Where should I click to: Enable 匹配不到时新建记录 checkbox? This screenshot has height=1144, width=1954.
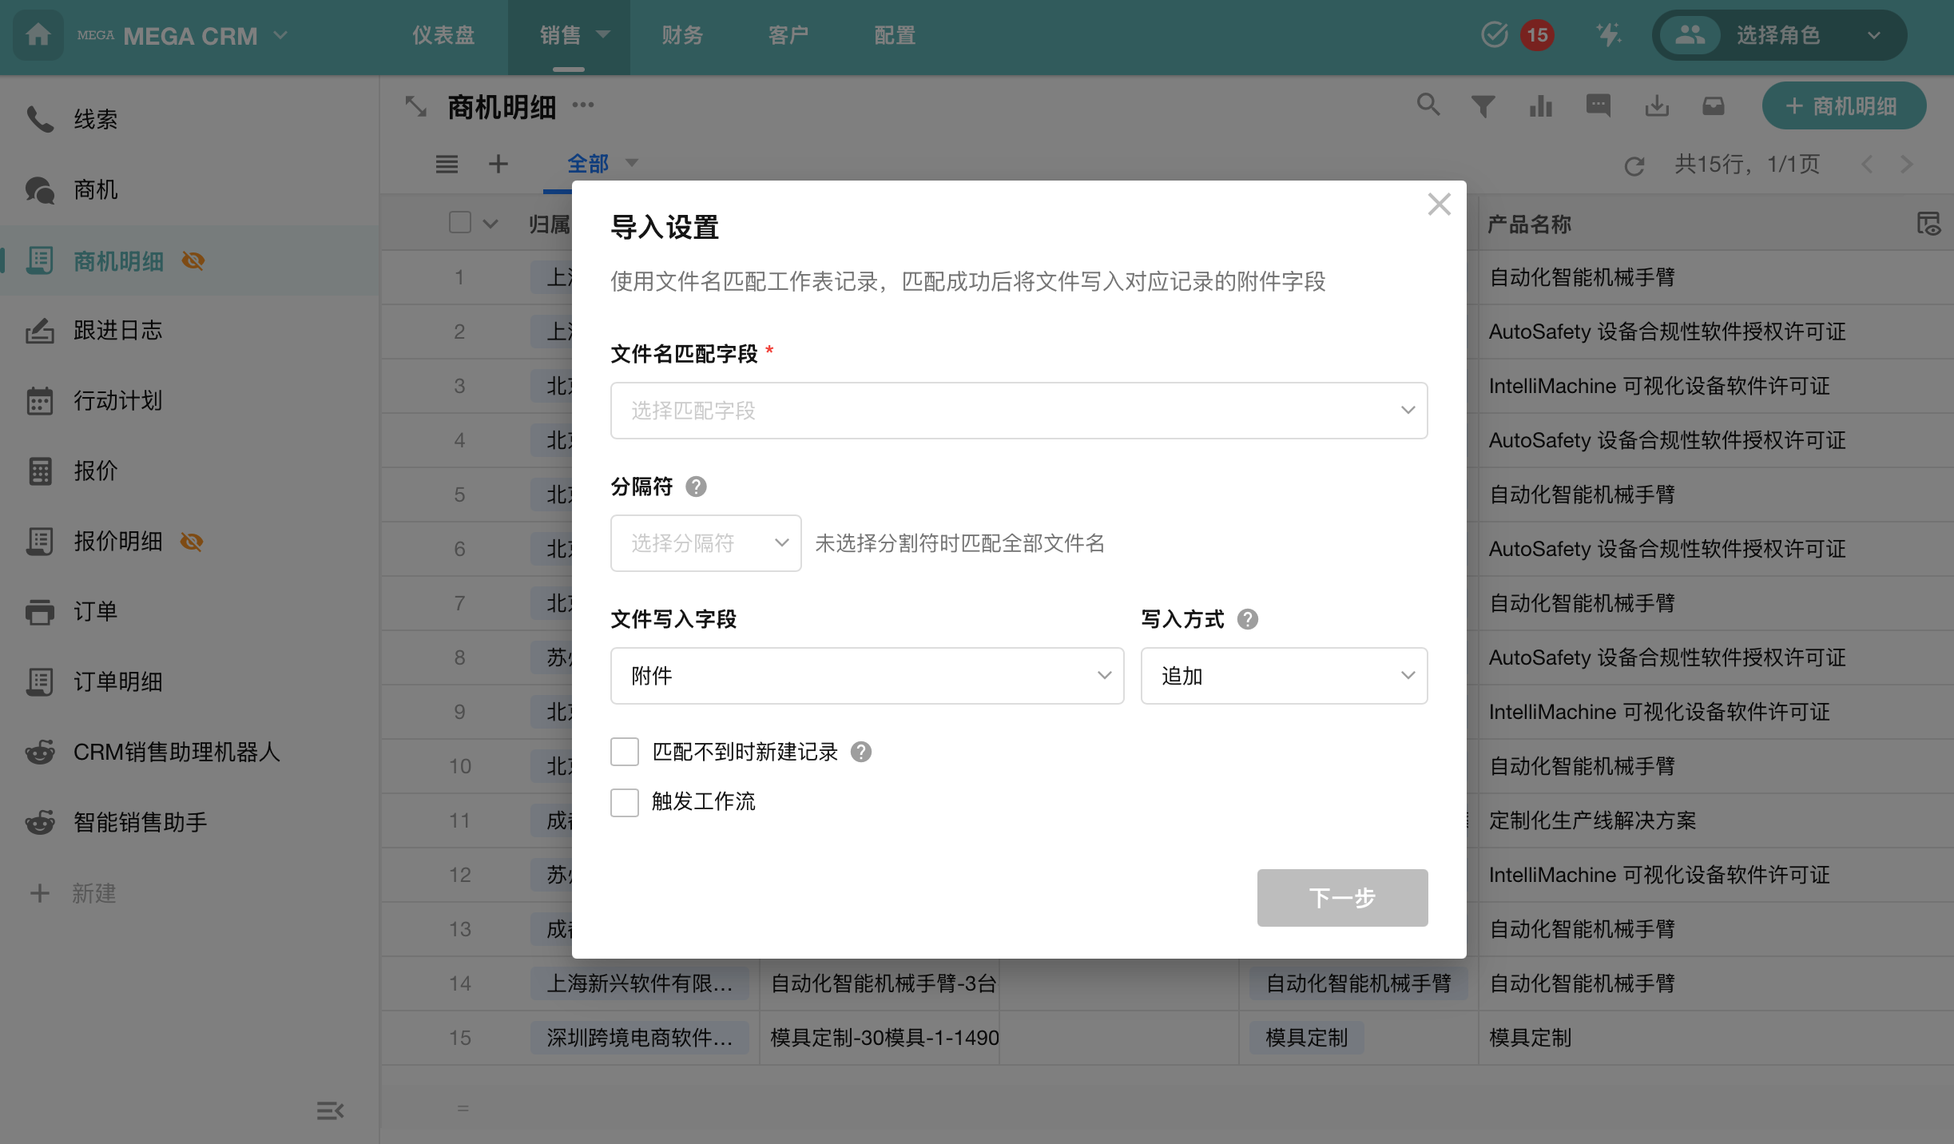tap(625, 752)
